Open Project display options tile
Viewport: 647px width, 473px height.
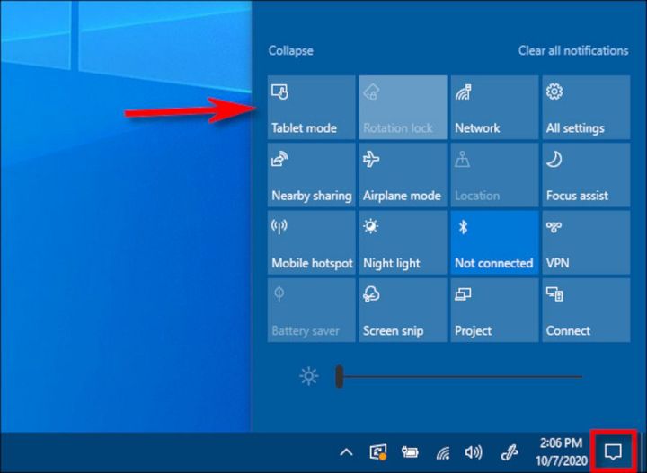pyautogui.click(x=493, y=310)
